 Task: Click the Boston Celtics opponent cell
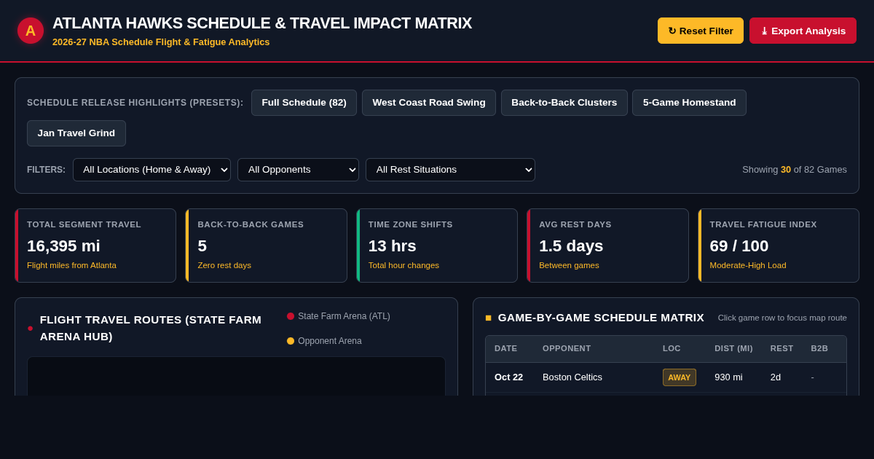click(x=572, y=377)
